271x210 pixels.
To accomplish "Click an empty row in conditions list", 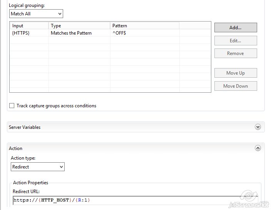I will [110, 62].
